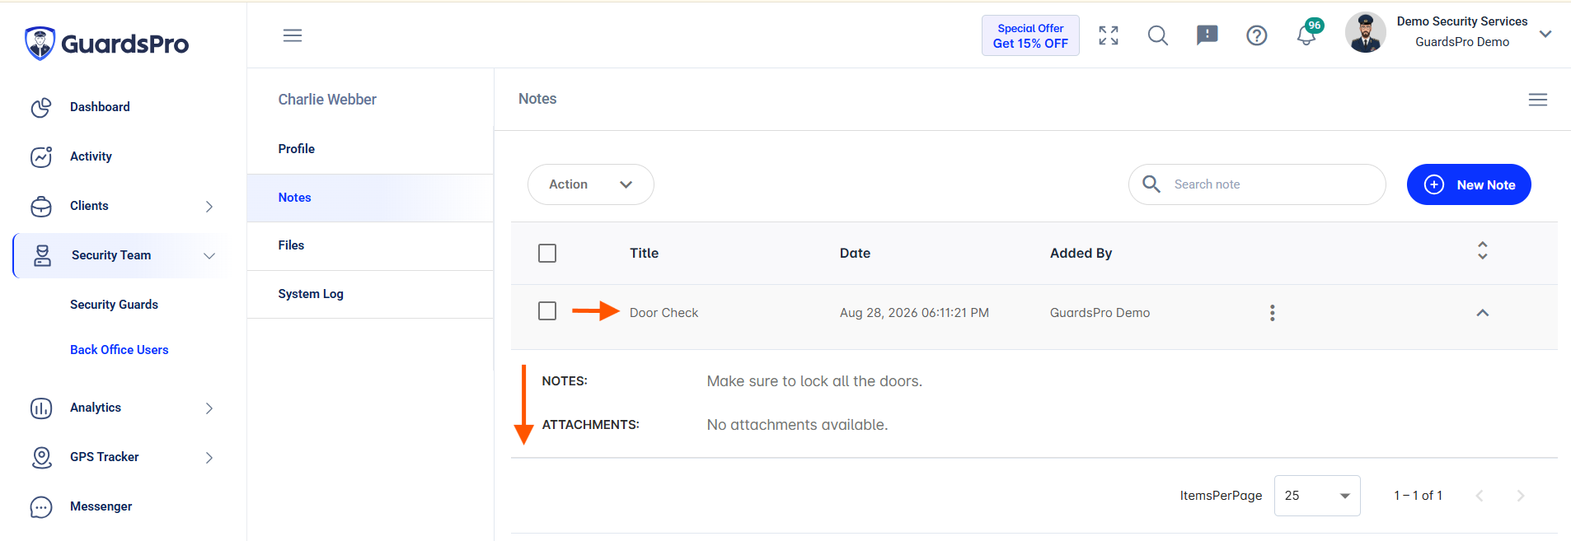The image size is (1571, 541).
Task: Open the Security Guards link
Action: click(114, 305)
